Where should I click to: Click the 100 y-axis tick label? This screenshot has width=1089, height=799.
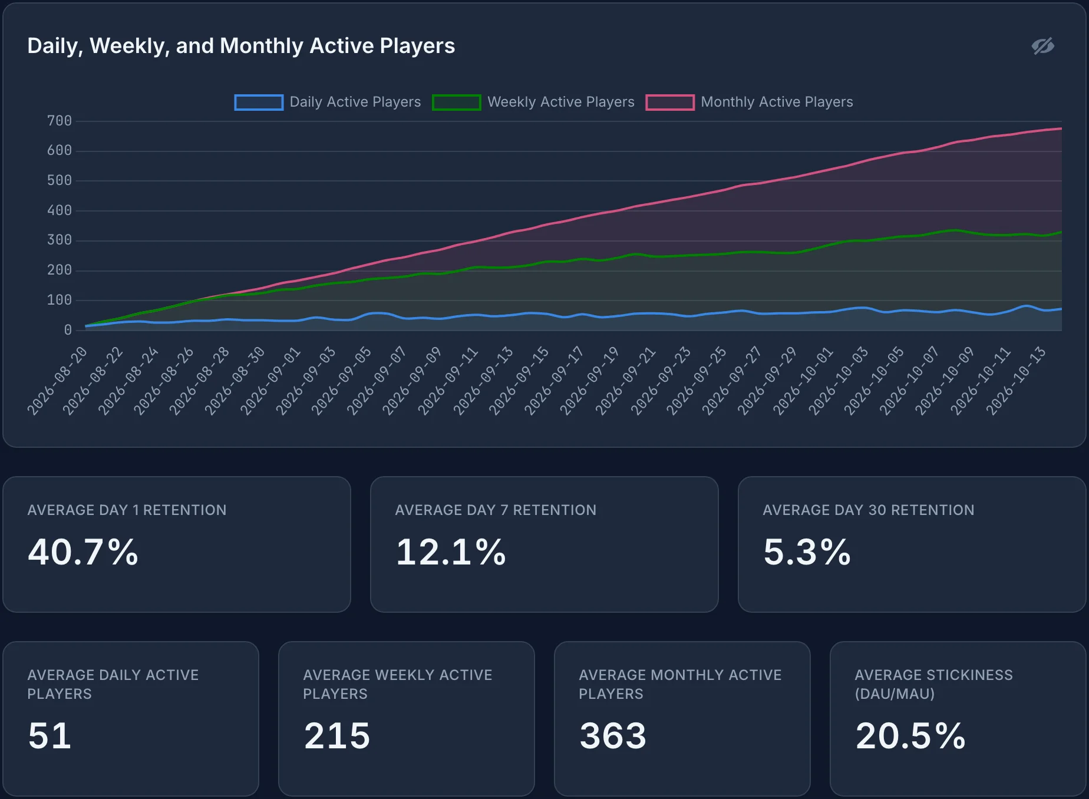pyautogui.click(x=60, y=300)
